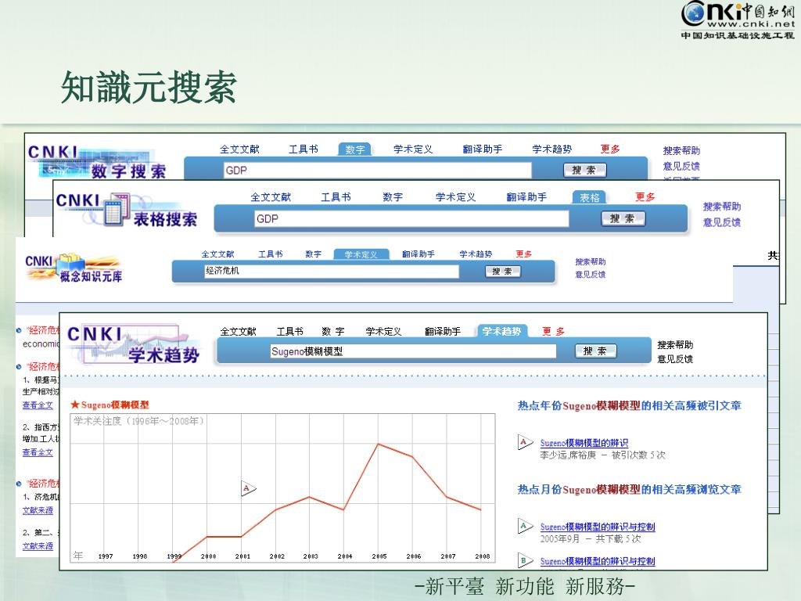Click the CNKI 数字搜索 logo
This screenshot has height=601, width=801.
(x=97, y=163)
